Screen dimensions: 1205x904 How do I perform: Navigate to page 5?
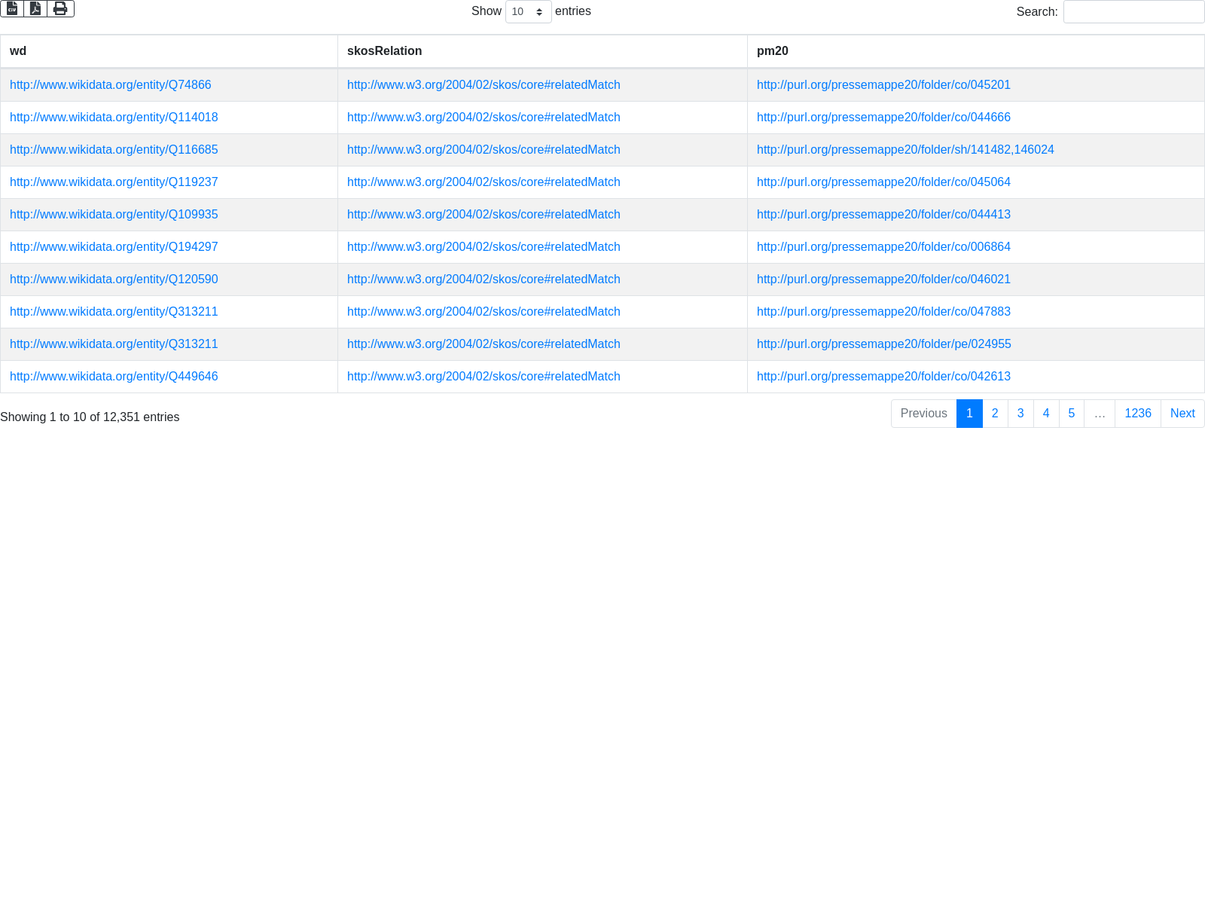pyautogui.click(x=1071, y=414)
